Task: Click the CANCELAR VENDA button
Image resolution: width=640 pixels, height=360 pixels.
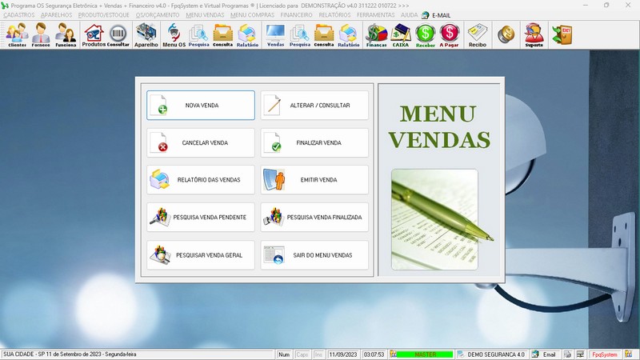Action: point(201,143)
